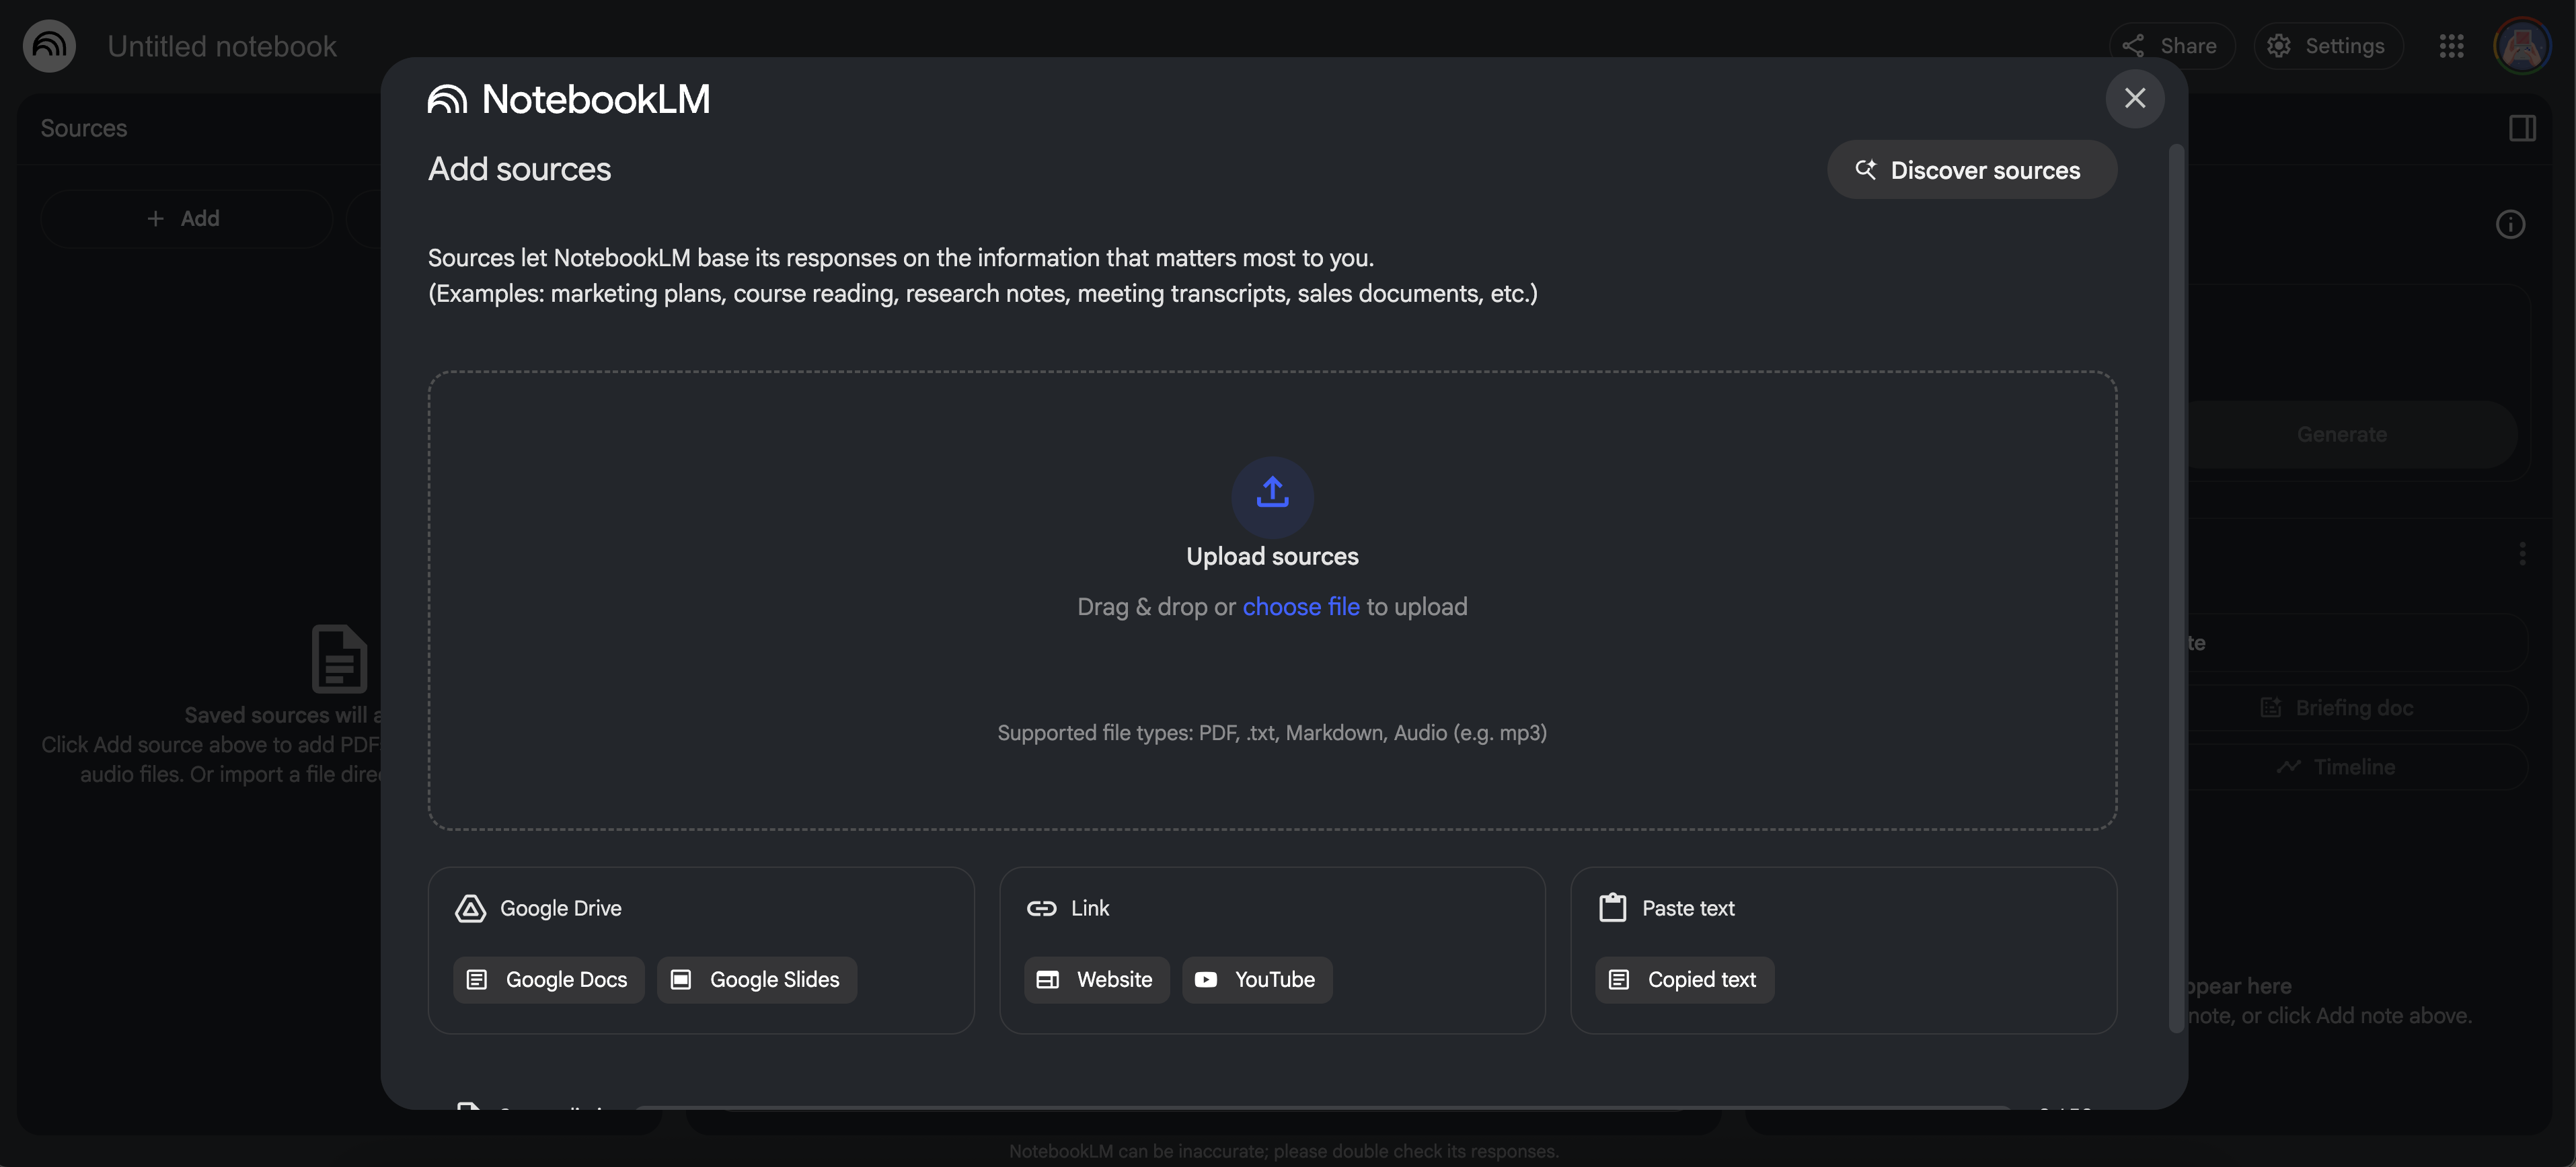Viewport: 2576px width, 1167px height.
Task: Click the Upload sources drop zone
Action: click(x=1272, y=600)
